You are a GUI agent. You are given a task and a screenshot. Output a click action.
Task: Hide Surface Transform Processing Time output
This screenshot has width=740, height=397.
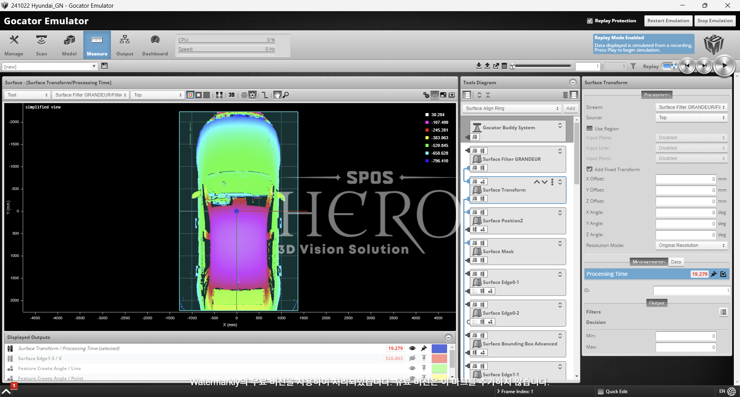412,349
